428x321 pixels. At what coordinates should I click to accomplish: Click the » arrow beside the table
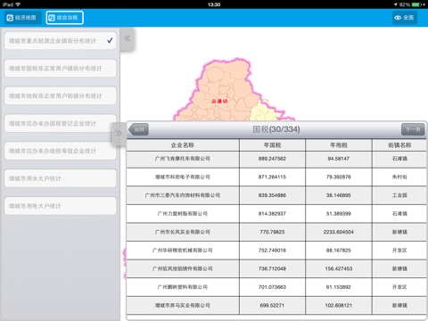coord(119,133)
